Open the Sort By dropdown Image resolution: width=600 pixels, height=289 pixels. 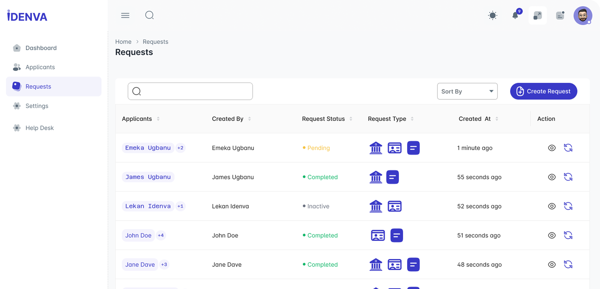[467, 91]
